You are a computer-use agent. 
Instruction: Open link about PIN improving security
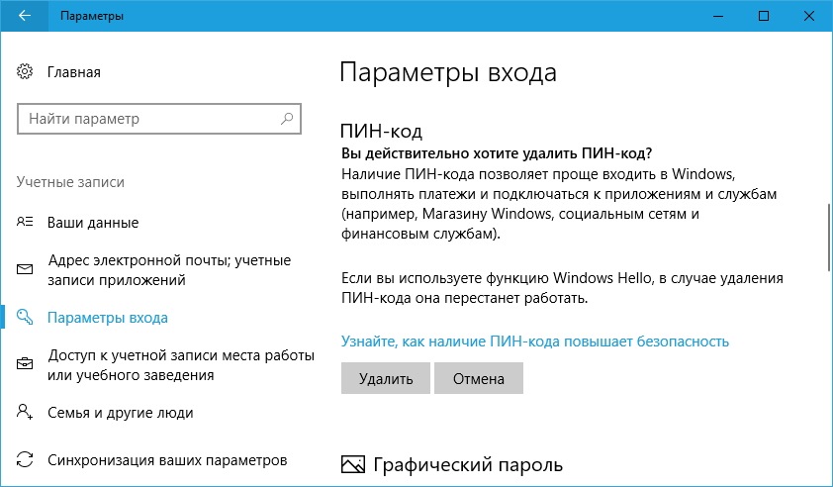535,341
